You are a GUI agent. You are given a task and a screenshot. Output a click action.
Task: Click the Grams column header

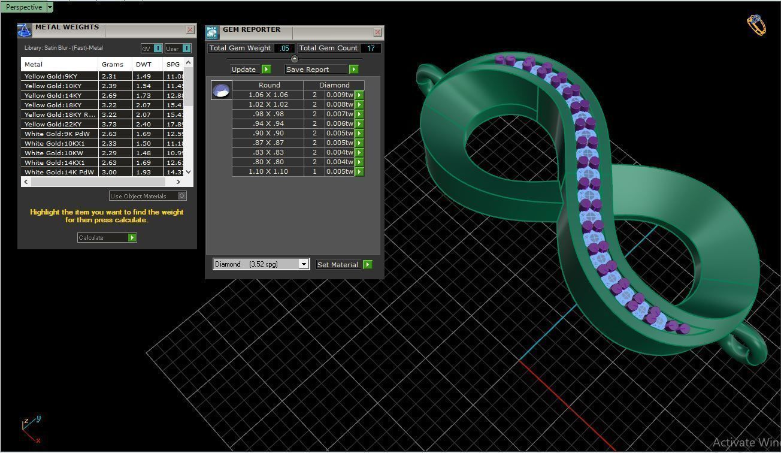click(x=115, y=64)
